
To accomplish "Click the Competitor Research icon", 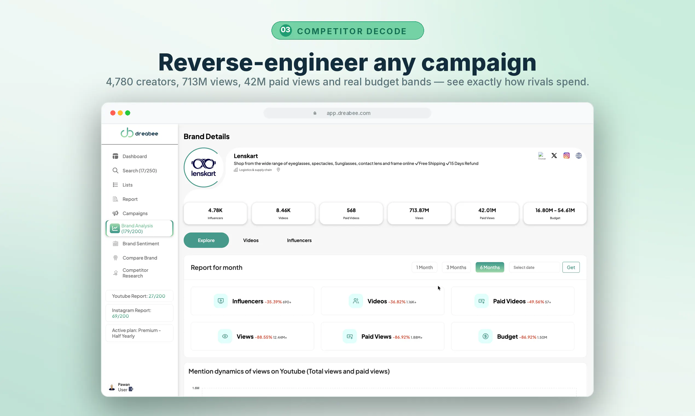I will pyautogui.click(x=115, y=273).
